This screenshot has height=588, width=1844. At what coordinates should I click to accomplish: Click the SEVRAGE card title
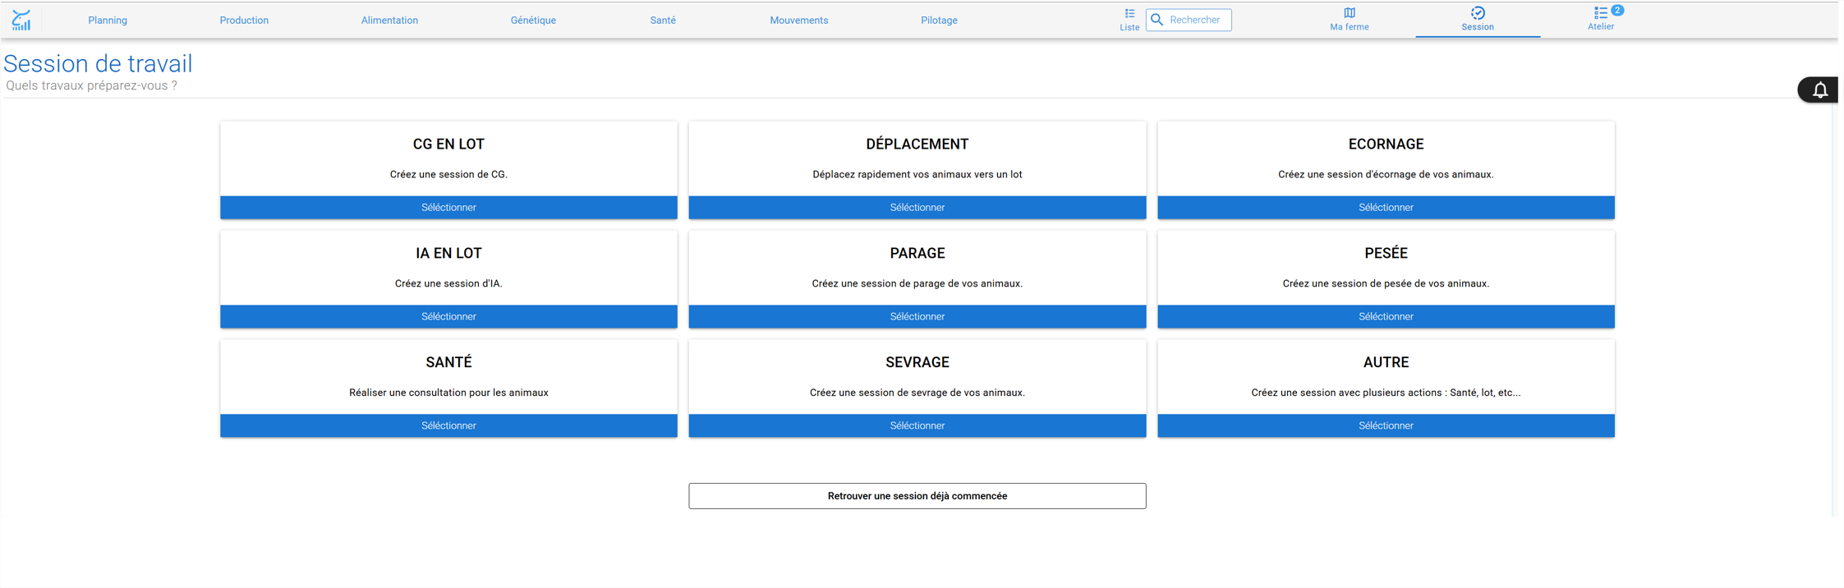point(917,362)
